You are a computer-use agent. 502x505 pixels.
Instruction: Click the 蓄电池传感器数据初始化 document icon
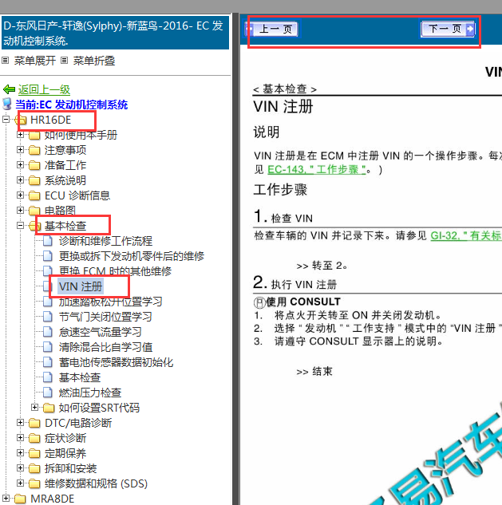48,362
